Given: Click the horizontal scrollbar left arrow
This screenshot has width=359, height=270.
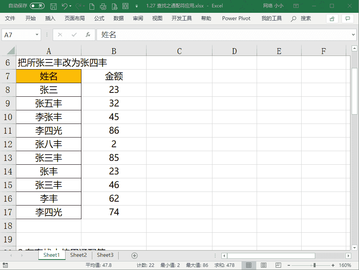Looking at the screenshot, I should click(x=224, y=256).
